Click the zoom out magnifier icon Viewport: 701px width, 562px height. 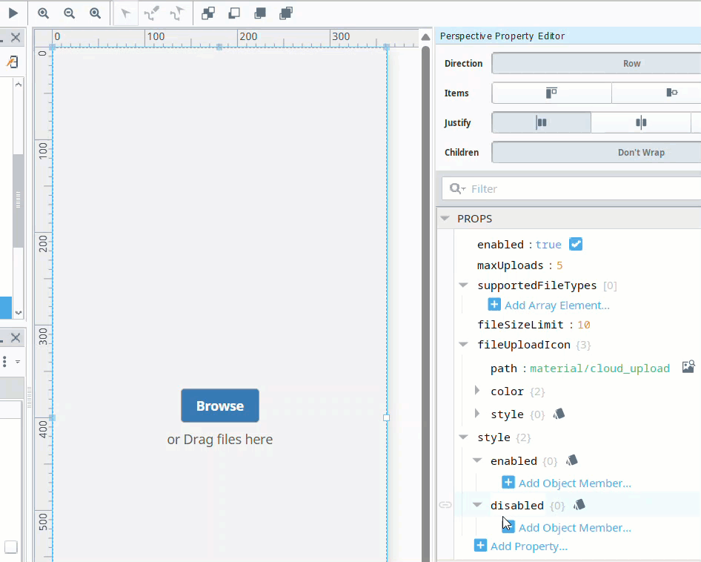point(70,13)
